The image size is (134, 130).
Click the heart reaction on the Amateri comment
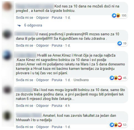120,125
